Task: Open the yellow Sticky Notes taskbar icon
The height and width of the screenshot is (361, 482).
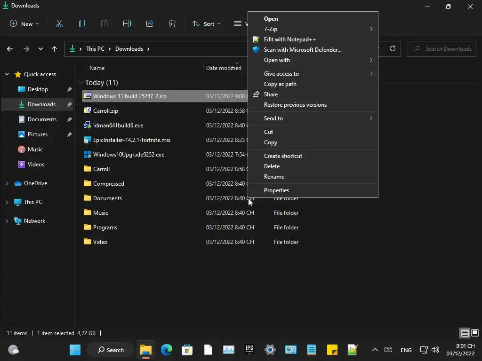Action: [x=332, y=350]
